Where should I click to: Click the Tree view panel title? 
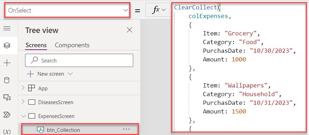42,30
